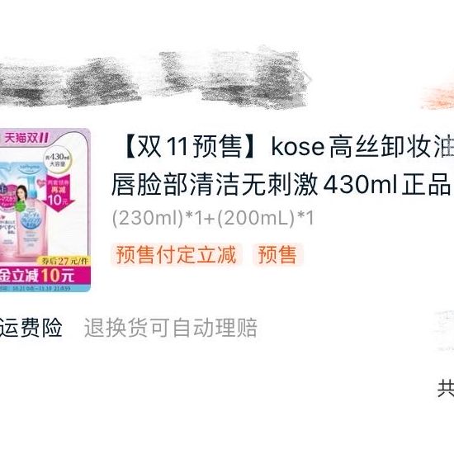Screen dimensions: 454x454
Task: View the 退换货可自动理赔 details
Action: tap(171, 328)
